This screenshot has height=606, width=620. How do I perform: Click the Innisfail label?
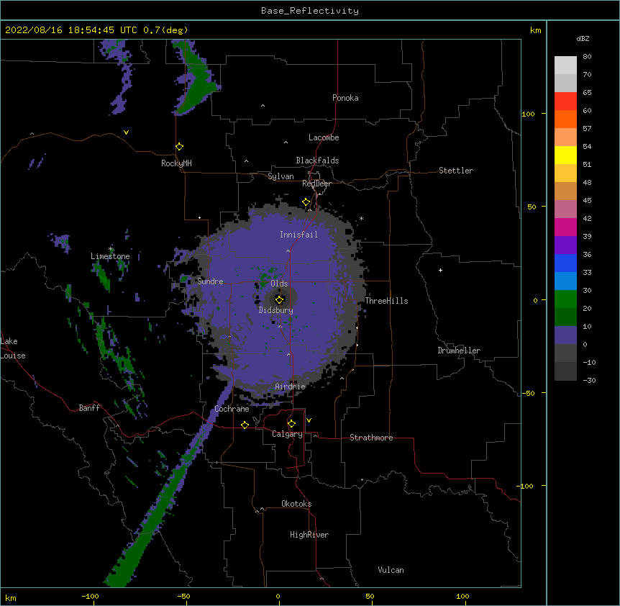pos(298,235)
